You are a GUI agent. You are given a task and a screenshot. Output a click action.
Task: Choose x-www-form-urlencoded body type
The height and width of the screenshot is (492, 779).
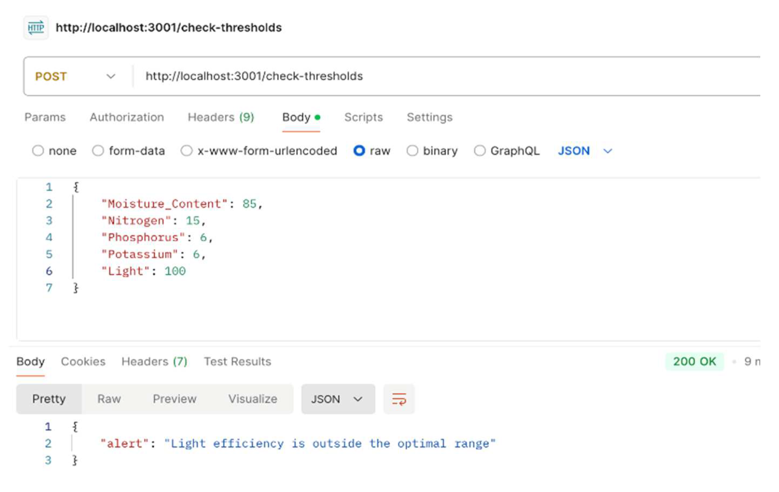(187, 151)
